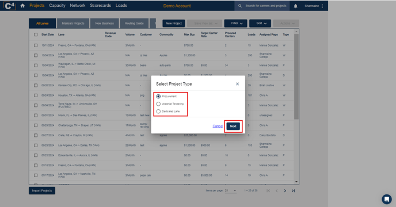Go to next page arrow
The height and width of the screenshot is (207, 396).
click(285, 190)
